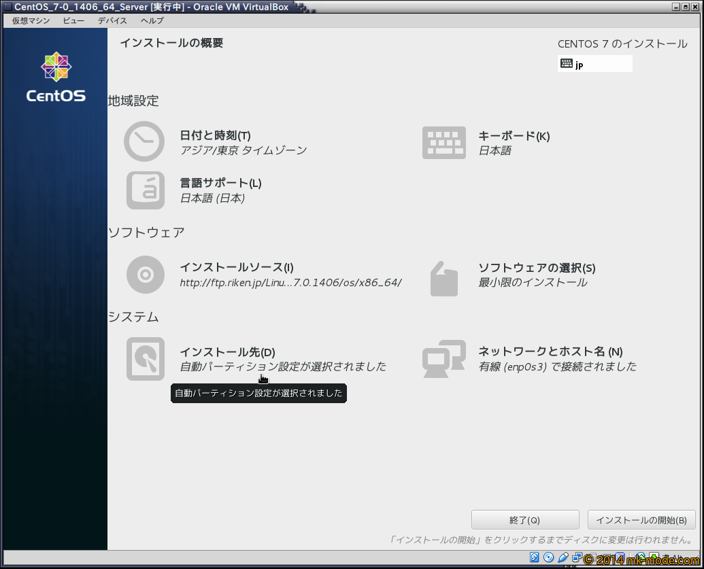Click the Language Support icon

coord(145,190)
